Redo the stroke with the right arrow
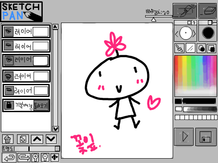Image resolution: width=218 pixels, height=163 pixels. pos(24,157)
